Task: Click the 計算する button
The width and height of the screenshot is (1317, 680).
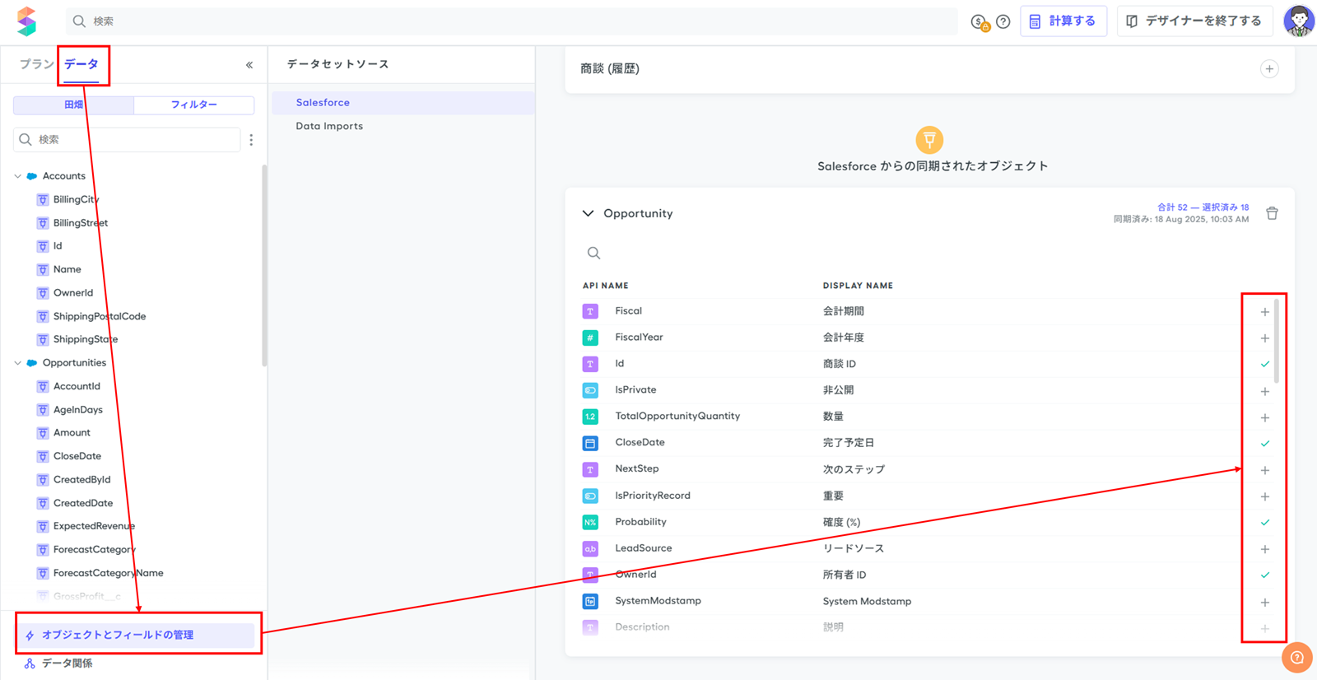Action: pos(1063,21)
